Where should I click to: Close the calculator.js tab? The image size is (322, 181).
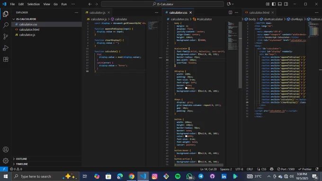(x=108, y=12)
